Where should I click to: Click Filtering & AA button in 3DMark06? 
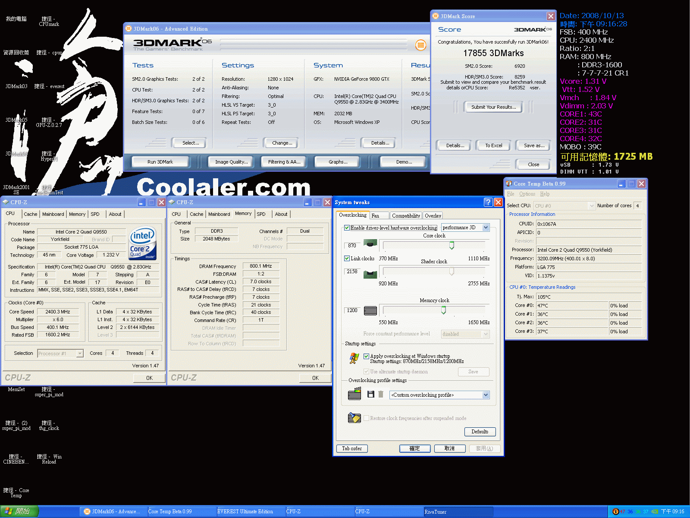coord(284,162)
